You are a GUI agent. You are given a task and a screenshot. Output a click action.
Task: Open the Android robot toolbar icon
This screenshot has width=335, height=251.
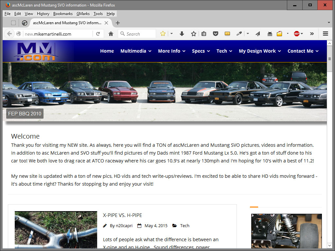270,34
